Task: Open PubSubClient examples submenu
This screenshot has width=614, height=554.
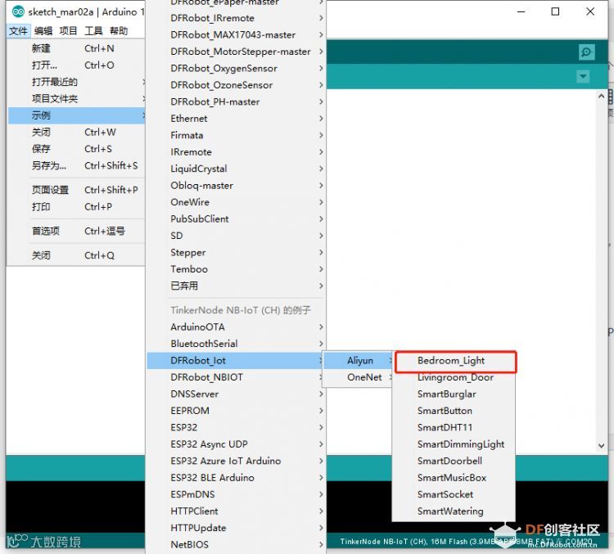Action: click(236, 218)
